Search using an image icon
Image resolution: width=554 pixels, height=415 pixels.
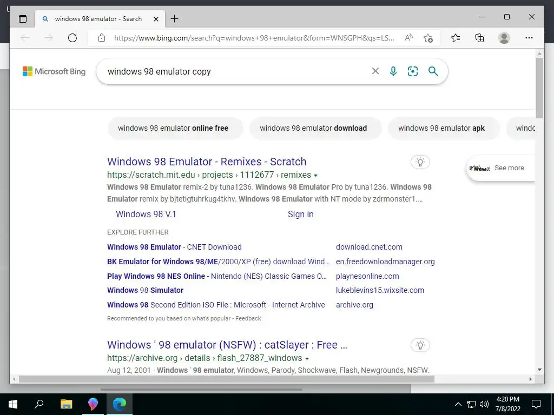(413, 71)
